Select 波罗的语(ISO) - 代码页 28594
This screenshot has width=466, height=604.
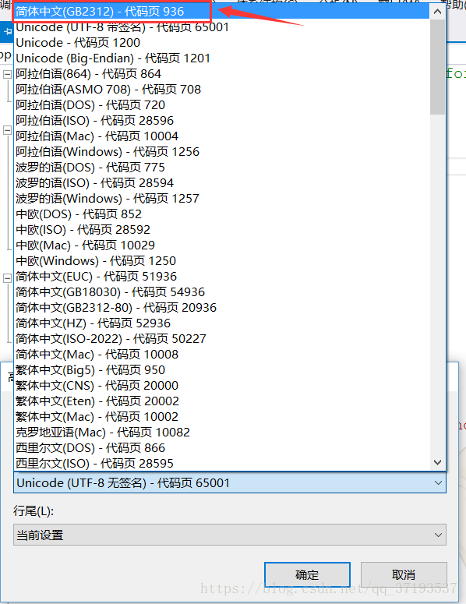pyautogui.click(x=222, y=182)
